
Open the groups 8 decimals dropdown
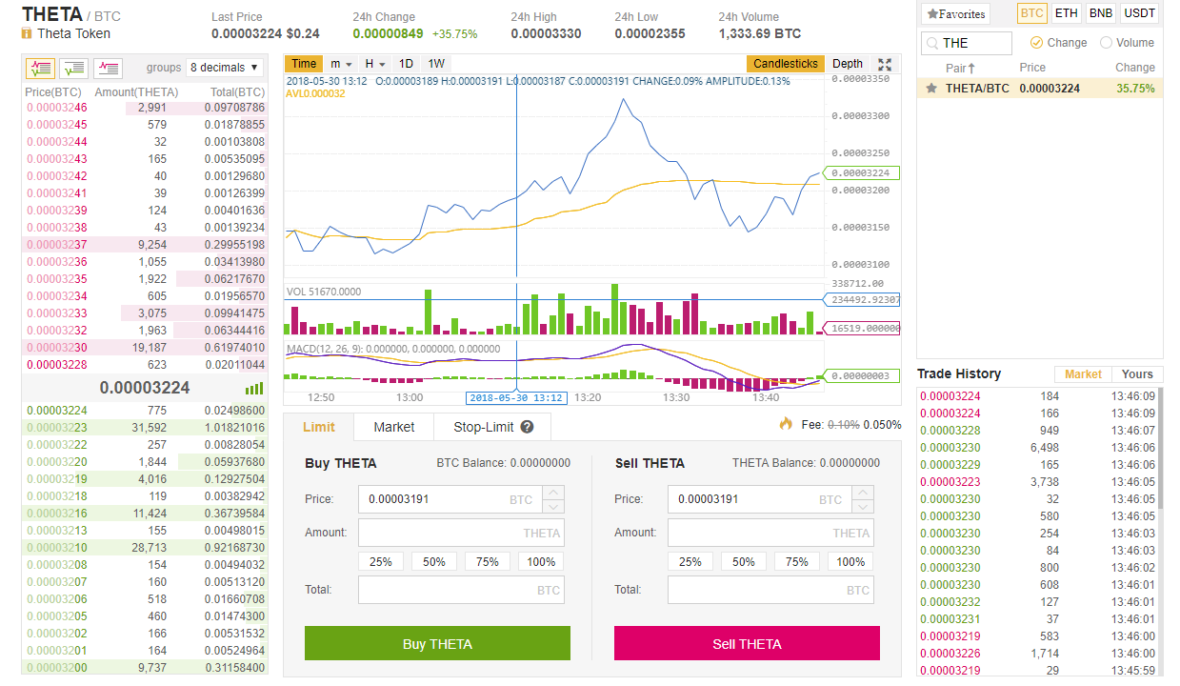click(225, 68)
